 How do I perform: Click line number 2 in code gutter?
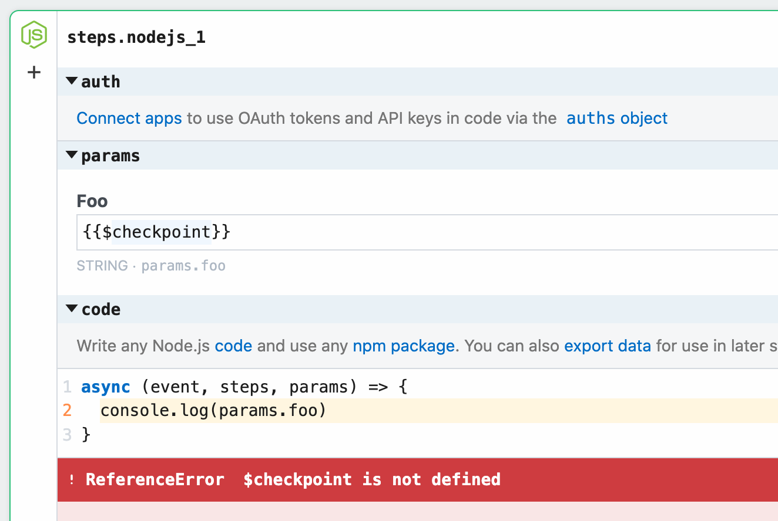click(67, 411)
